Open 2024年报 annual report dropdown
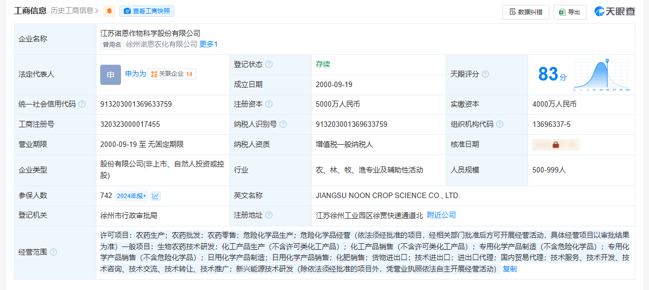 [x=131, y=196]
